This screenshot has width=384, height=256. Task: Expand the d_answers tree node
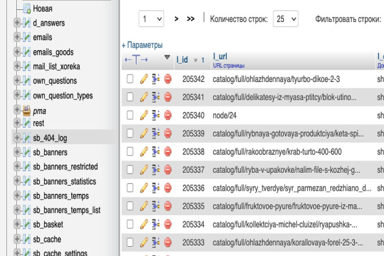tap(17, 23)
